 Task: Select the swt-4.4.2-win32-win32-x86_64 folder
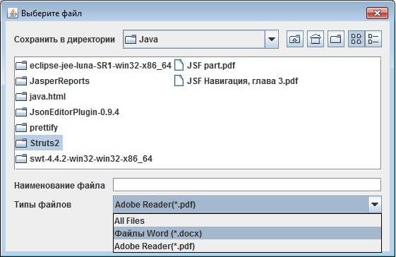84,159
